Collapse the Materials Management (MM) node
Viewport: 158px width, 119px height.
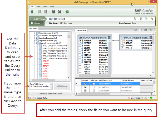[x=34, y=43]
